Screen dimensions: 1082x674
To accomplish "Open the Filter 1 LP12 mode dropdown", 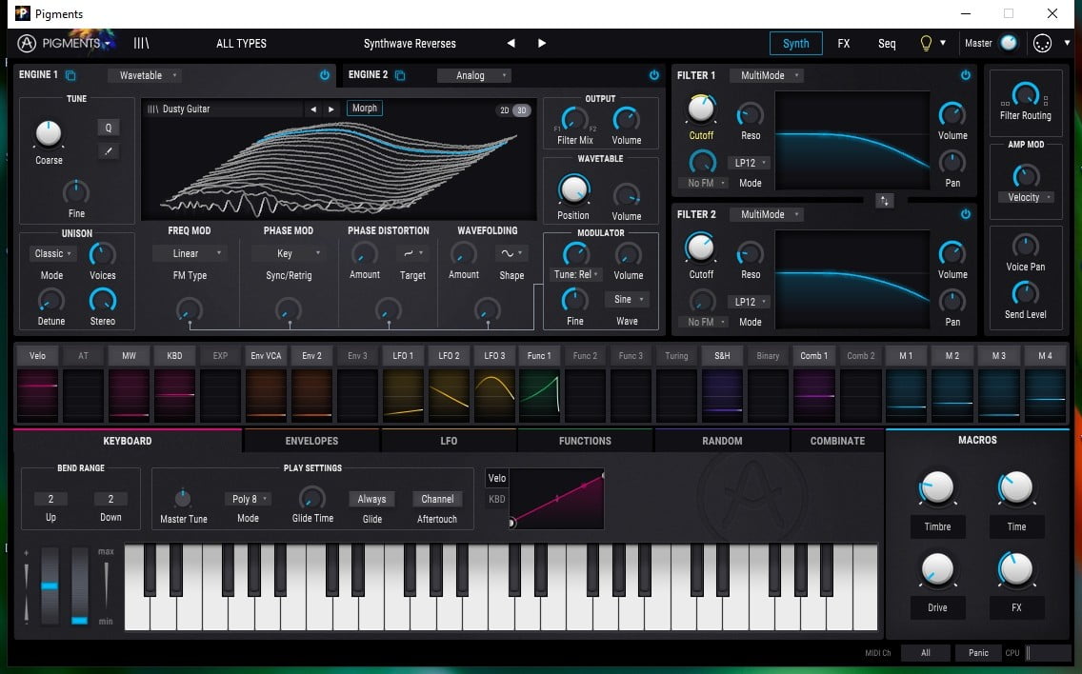I will click(751, 163).
